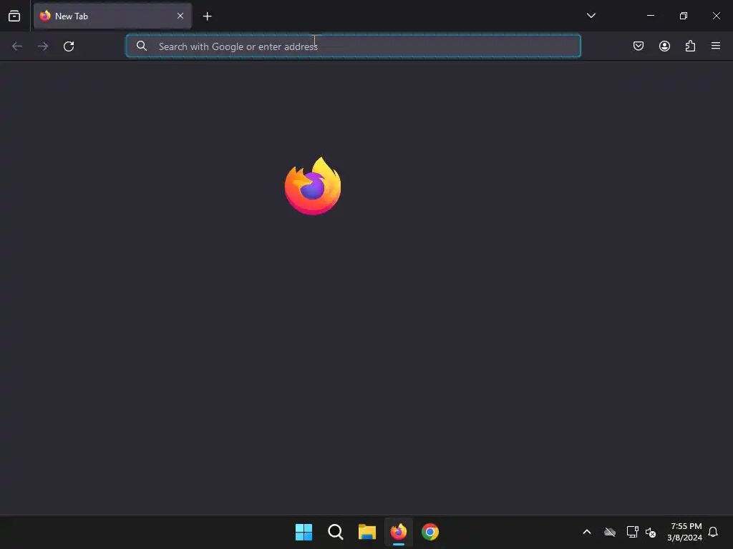Launch Google Chrome from taskbar
This screenshot has height=549, width=733.
pyautogui.click(x=430, y=532)
